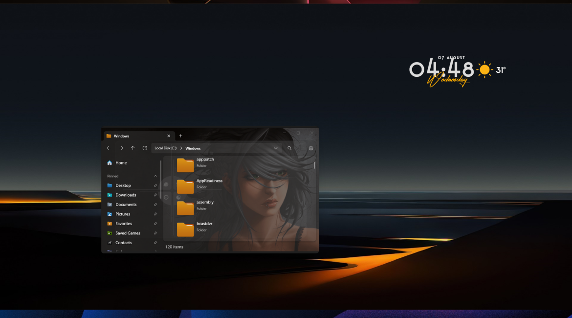Select the Pictures entry in the sidebar
572x318 pixels.
point(123,214)
